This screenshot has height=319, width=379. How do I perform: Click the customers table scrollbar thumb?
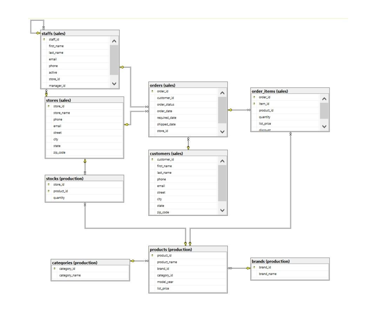(x=222, y=183)
